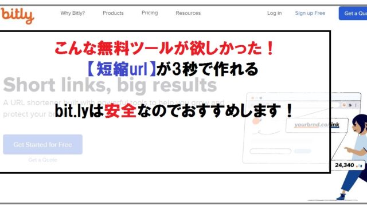
Task: Click the yourbrnd.co/link callout box
Action: click(x=317, y=125)
